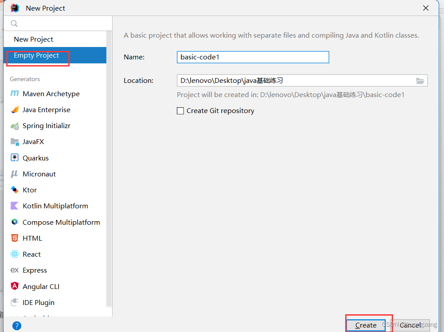Click the HTML5 shield icon

(x=15, y=238)
